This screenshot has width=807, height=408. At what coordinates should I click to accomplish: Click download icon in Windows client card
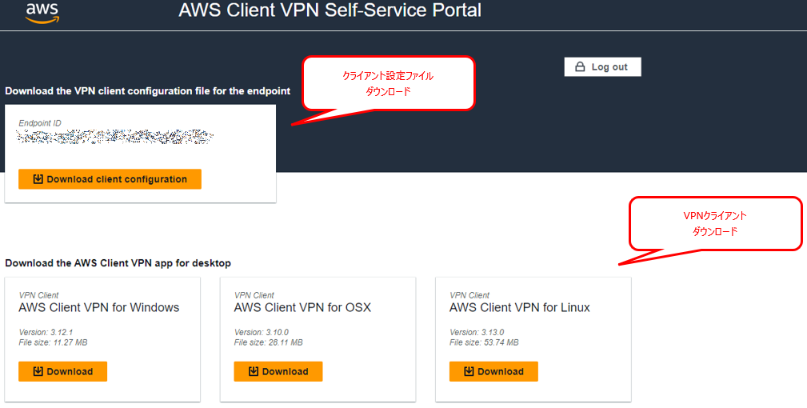click(x=38, y=371)
